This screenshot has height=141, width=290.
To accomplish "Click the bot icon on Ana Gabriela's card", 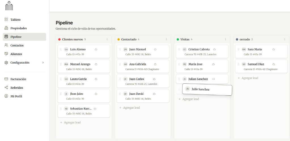I will coord(155,64).
